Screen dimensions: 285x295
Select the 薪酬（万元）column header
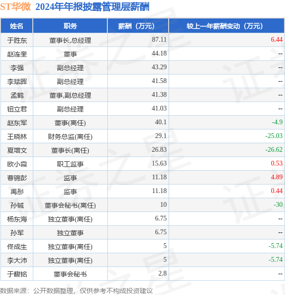point(138,26)
